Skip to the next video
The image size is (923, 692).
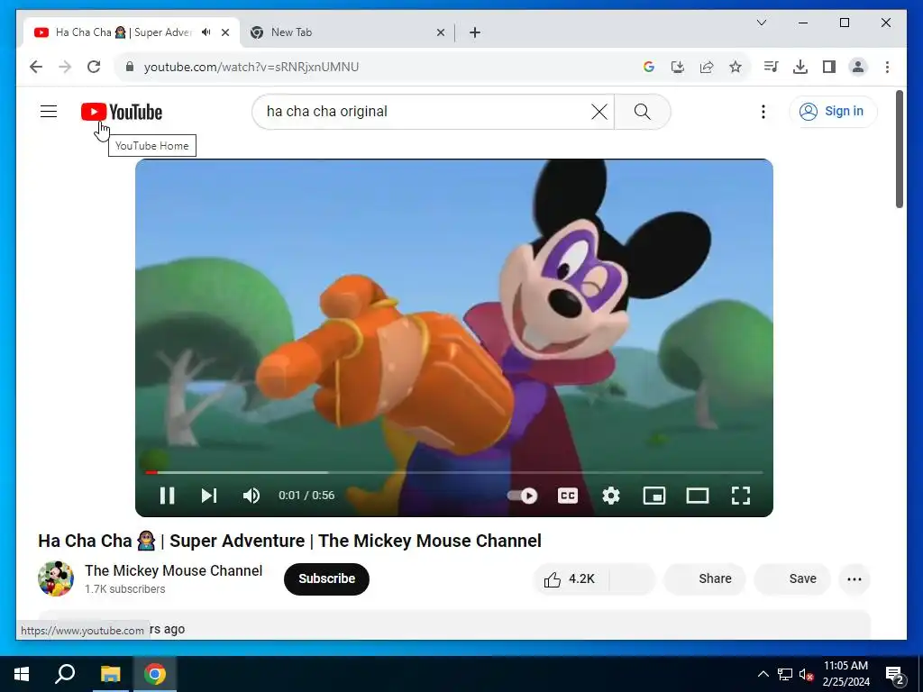pos(209,496)
